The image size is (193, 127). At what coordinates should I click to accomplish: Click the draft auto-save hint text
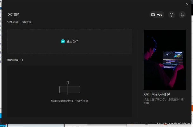pos(69,101)
